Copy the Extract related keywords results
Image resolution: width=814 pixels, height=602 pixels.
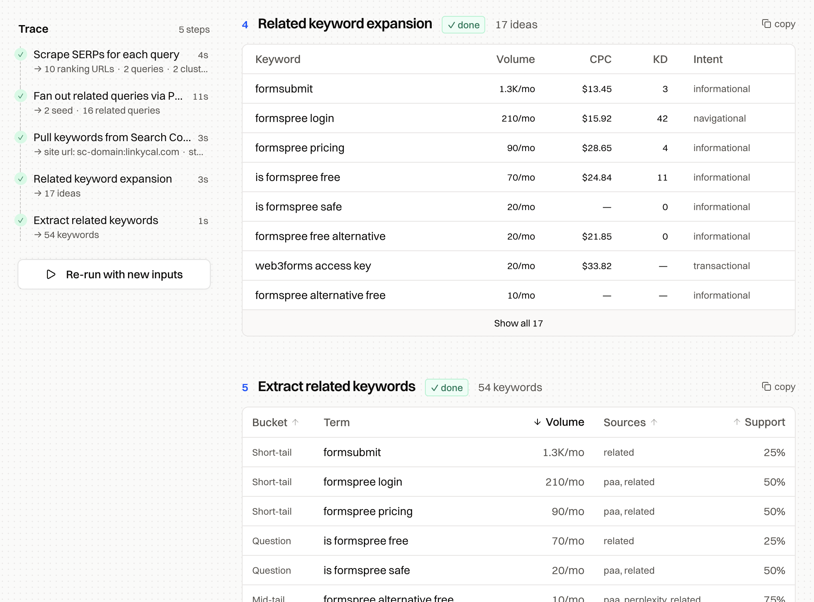coord(778,387)
